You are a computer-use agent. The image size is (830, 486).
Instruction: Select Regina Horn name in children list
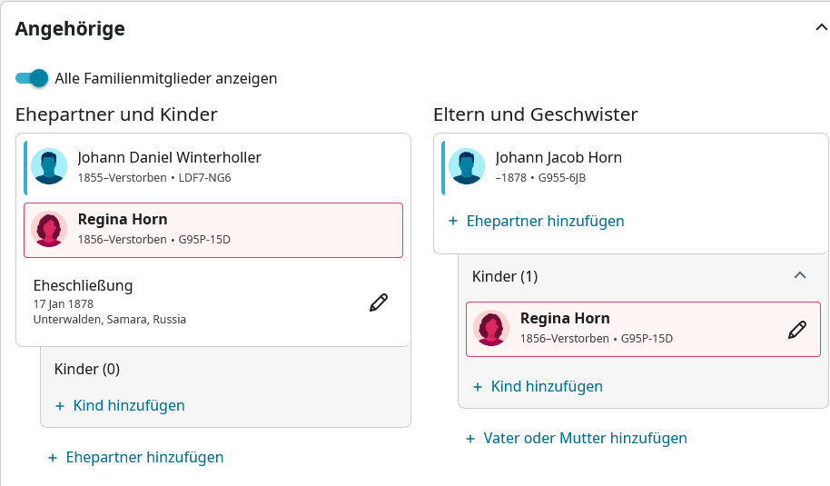pos(565,318)
